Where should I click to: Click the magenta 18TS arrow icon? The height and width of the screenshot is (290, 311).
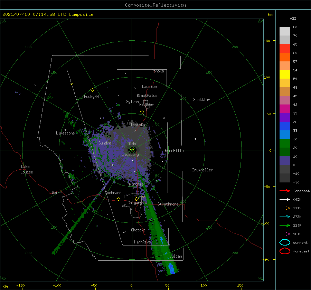tap(285, 234)
